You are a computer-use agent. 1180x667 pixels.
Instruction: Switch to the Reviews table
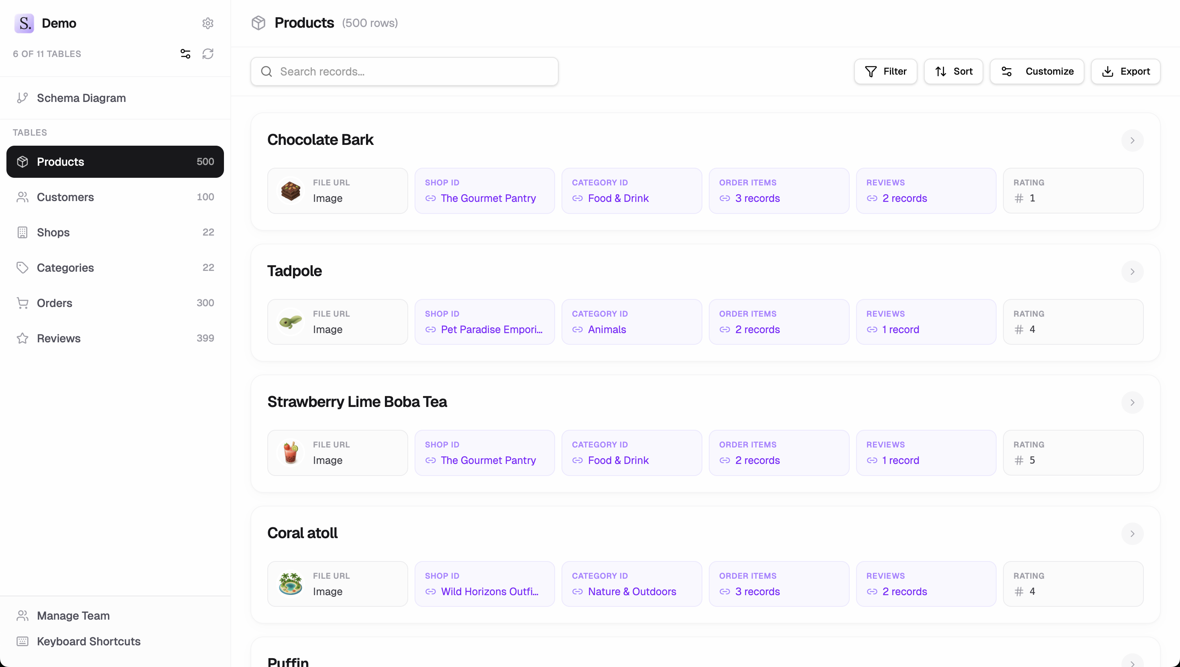pos(59,338)
